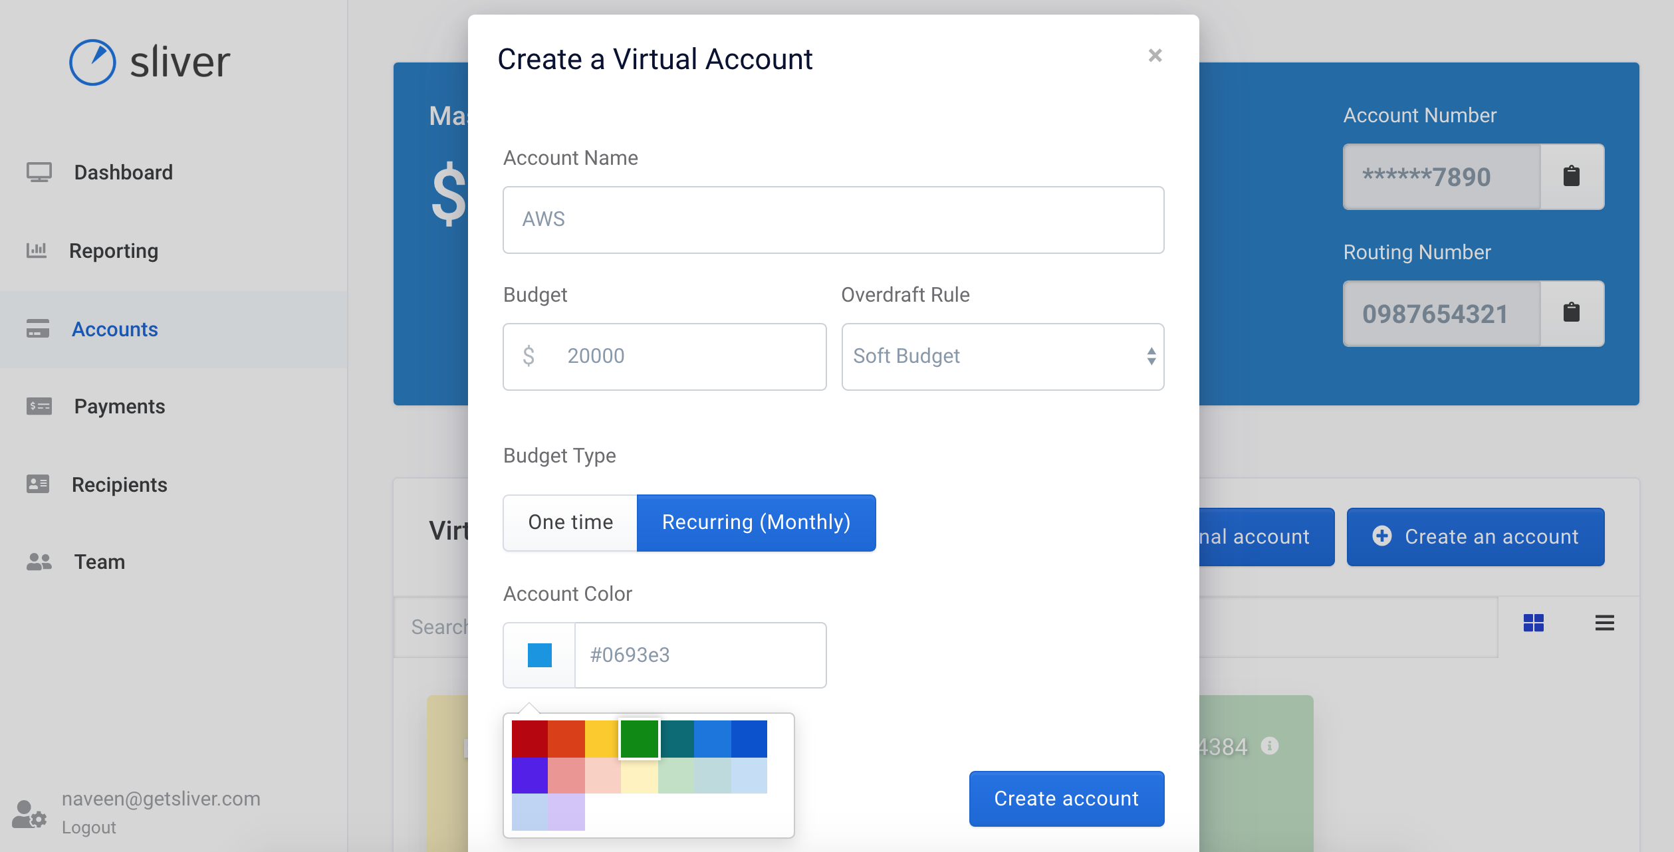Click the Create account button

pos(1066,799)
